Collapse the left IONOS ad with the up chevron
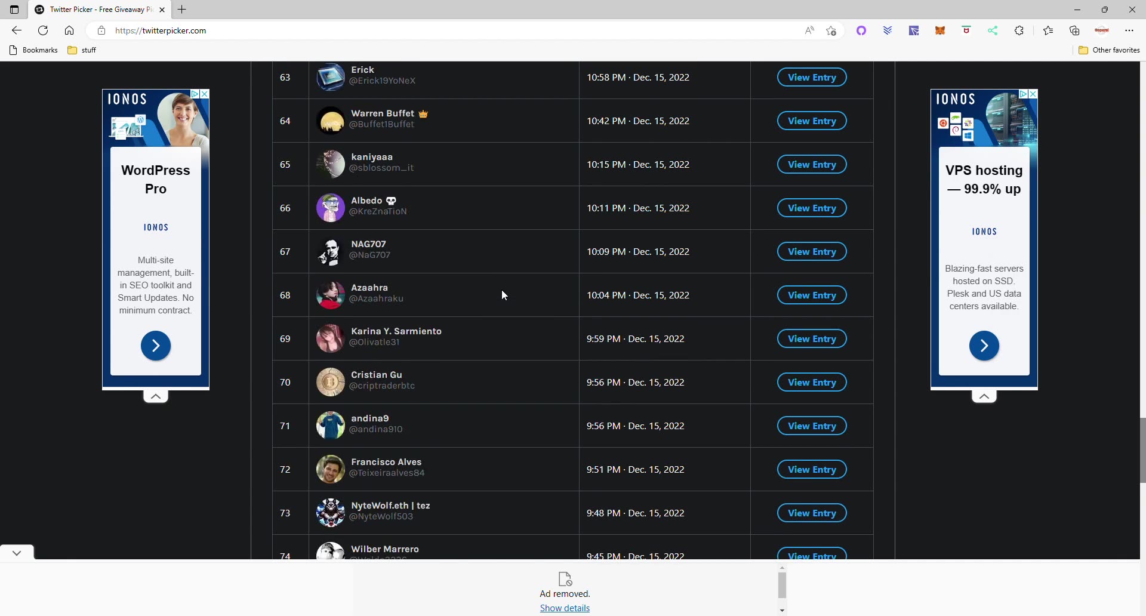The width and height of the screenshot is (1146, 616). point(155,396)
